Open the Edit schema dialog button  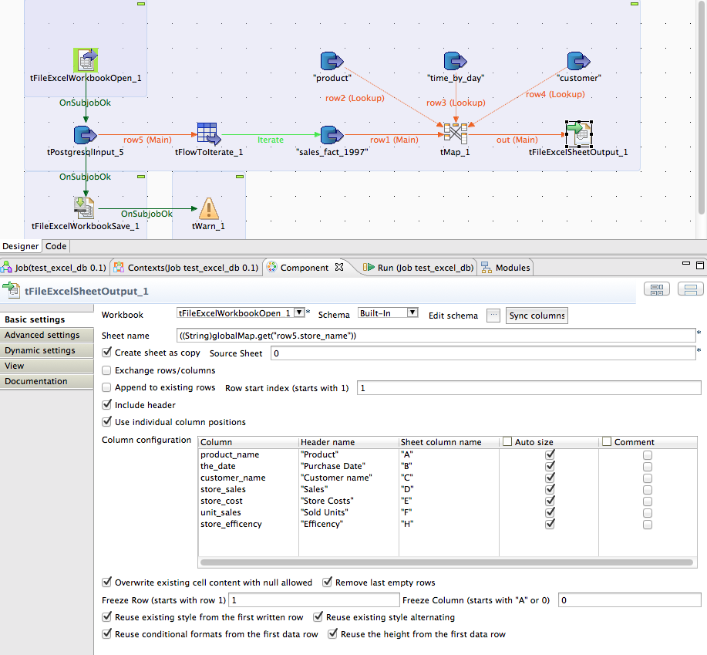click(x=493, y=315)
